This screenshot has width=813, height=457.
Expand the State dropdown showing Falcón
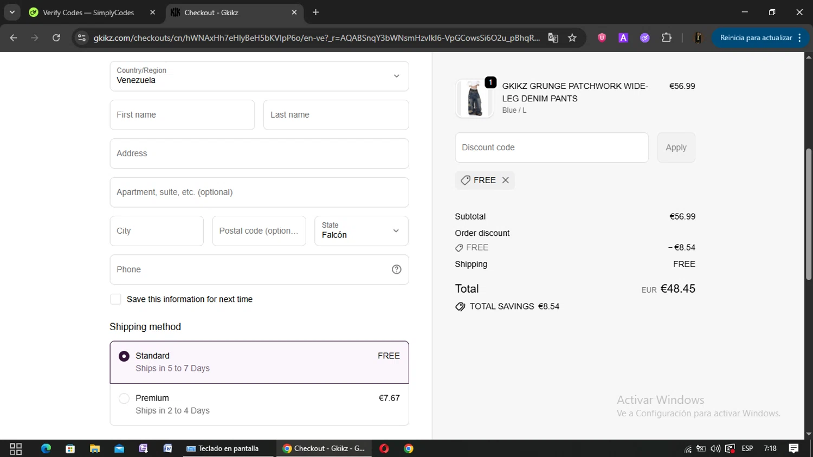[362, 231]
